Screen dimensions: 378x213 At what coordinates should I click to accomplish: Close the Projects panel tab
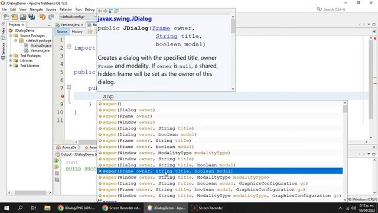pyautogui.click(x=23, y=25)
